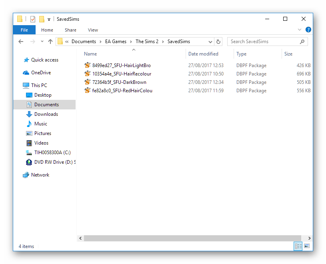The height and width of the screenshot is (264, 326).
Task: Click the Back navigation arrow
Action: coord(21,42)
